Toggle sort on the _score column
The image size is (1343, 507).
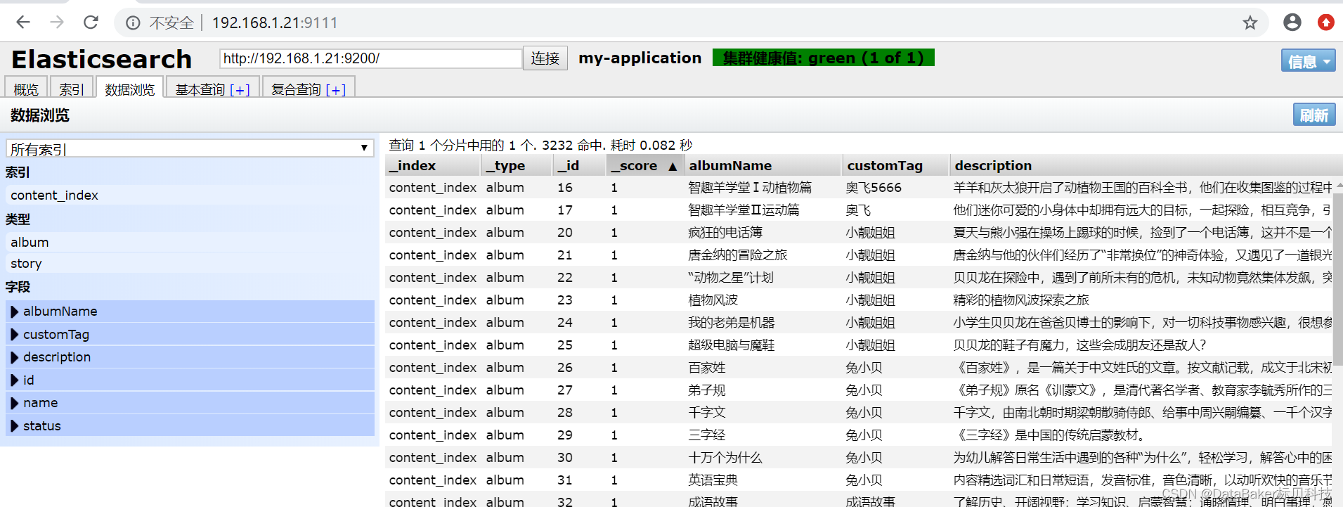point(645,165)
